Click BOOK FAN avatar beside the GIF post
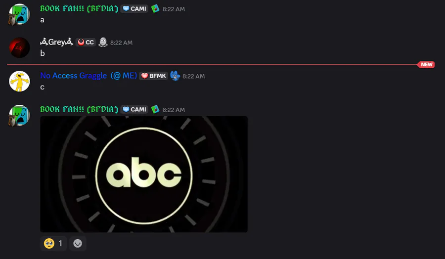Viewport: 445px width, 259px height. coord(20,115)
